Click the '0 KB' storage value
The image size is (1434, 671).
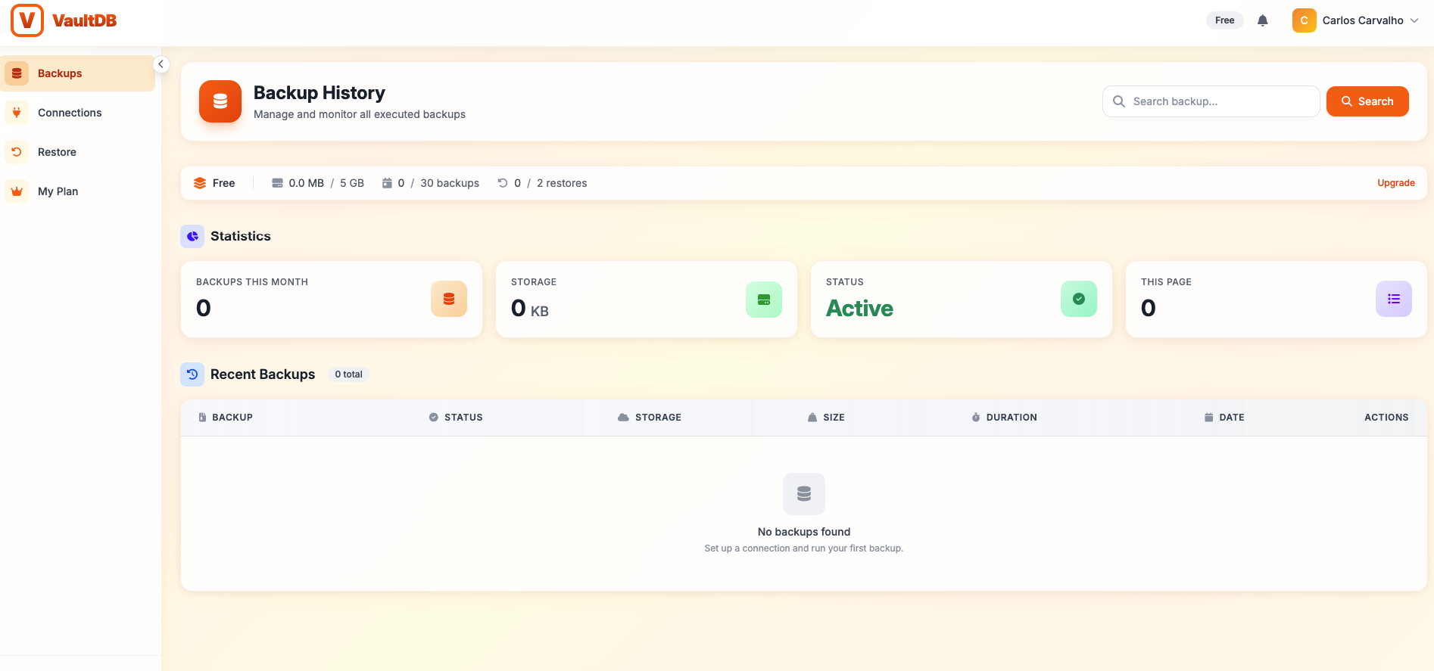(530, 309)
